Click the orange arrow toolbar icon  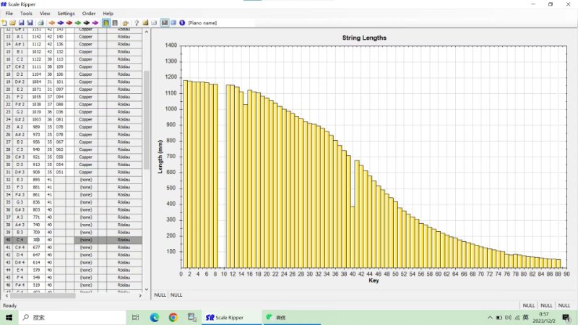tap(51, 22)
